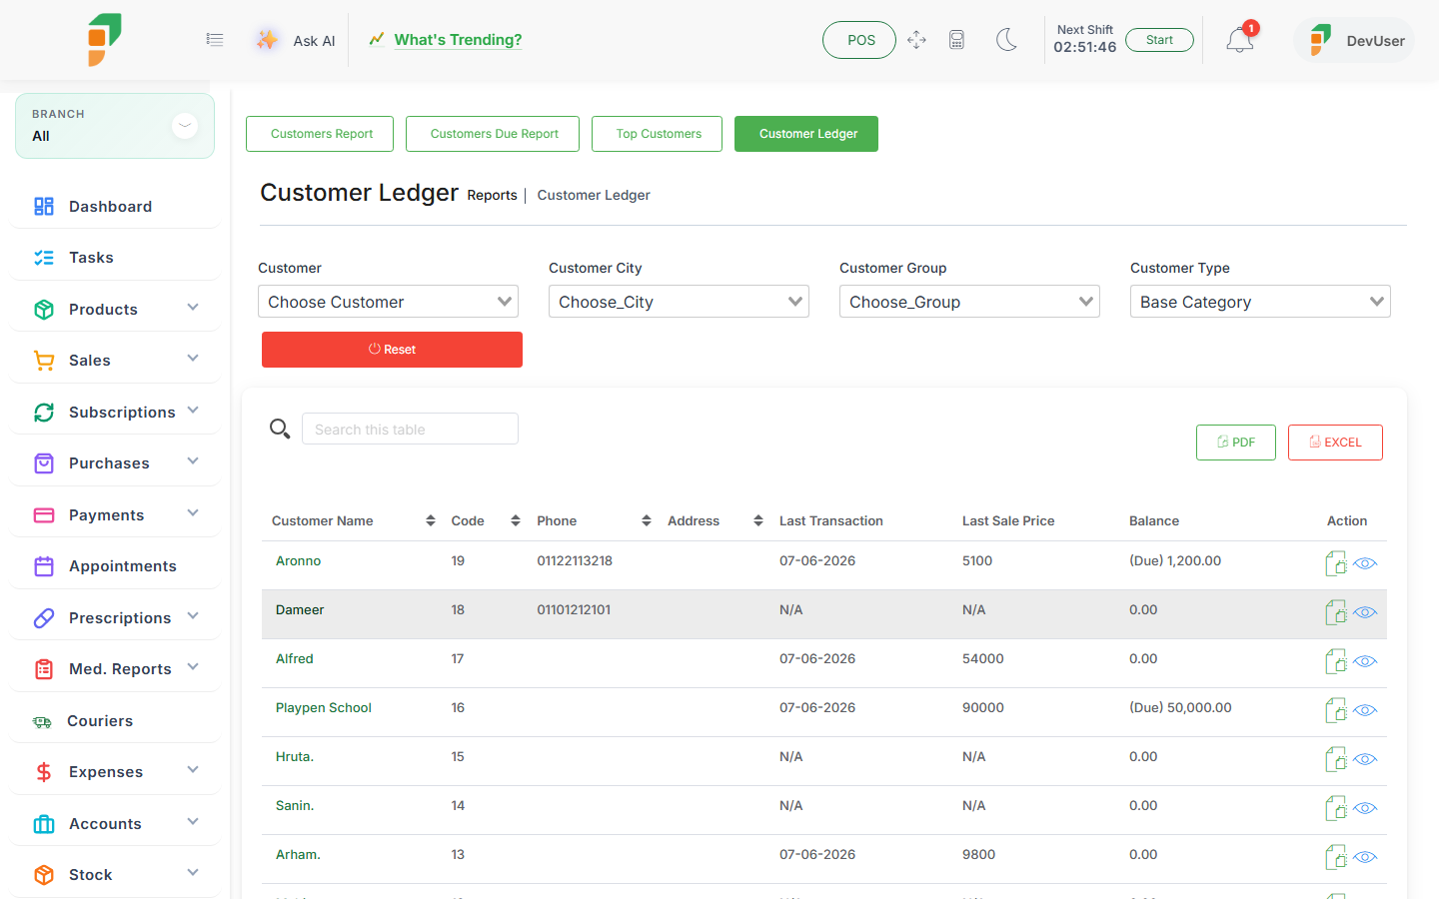Click the POS button
Image resolution: width=1439 pixels, height=899 pixels.
point(859,40)
